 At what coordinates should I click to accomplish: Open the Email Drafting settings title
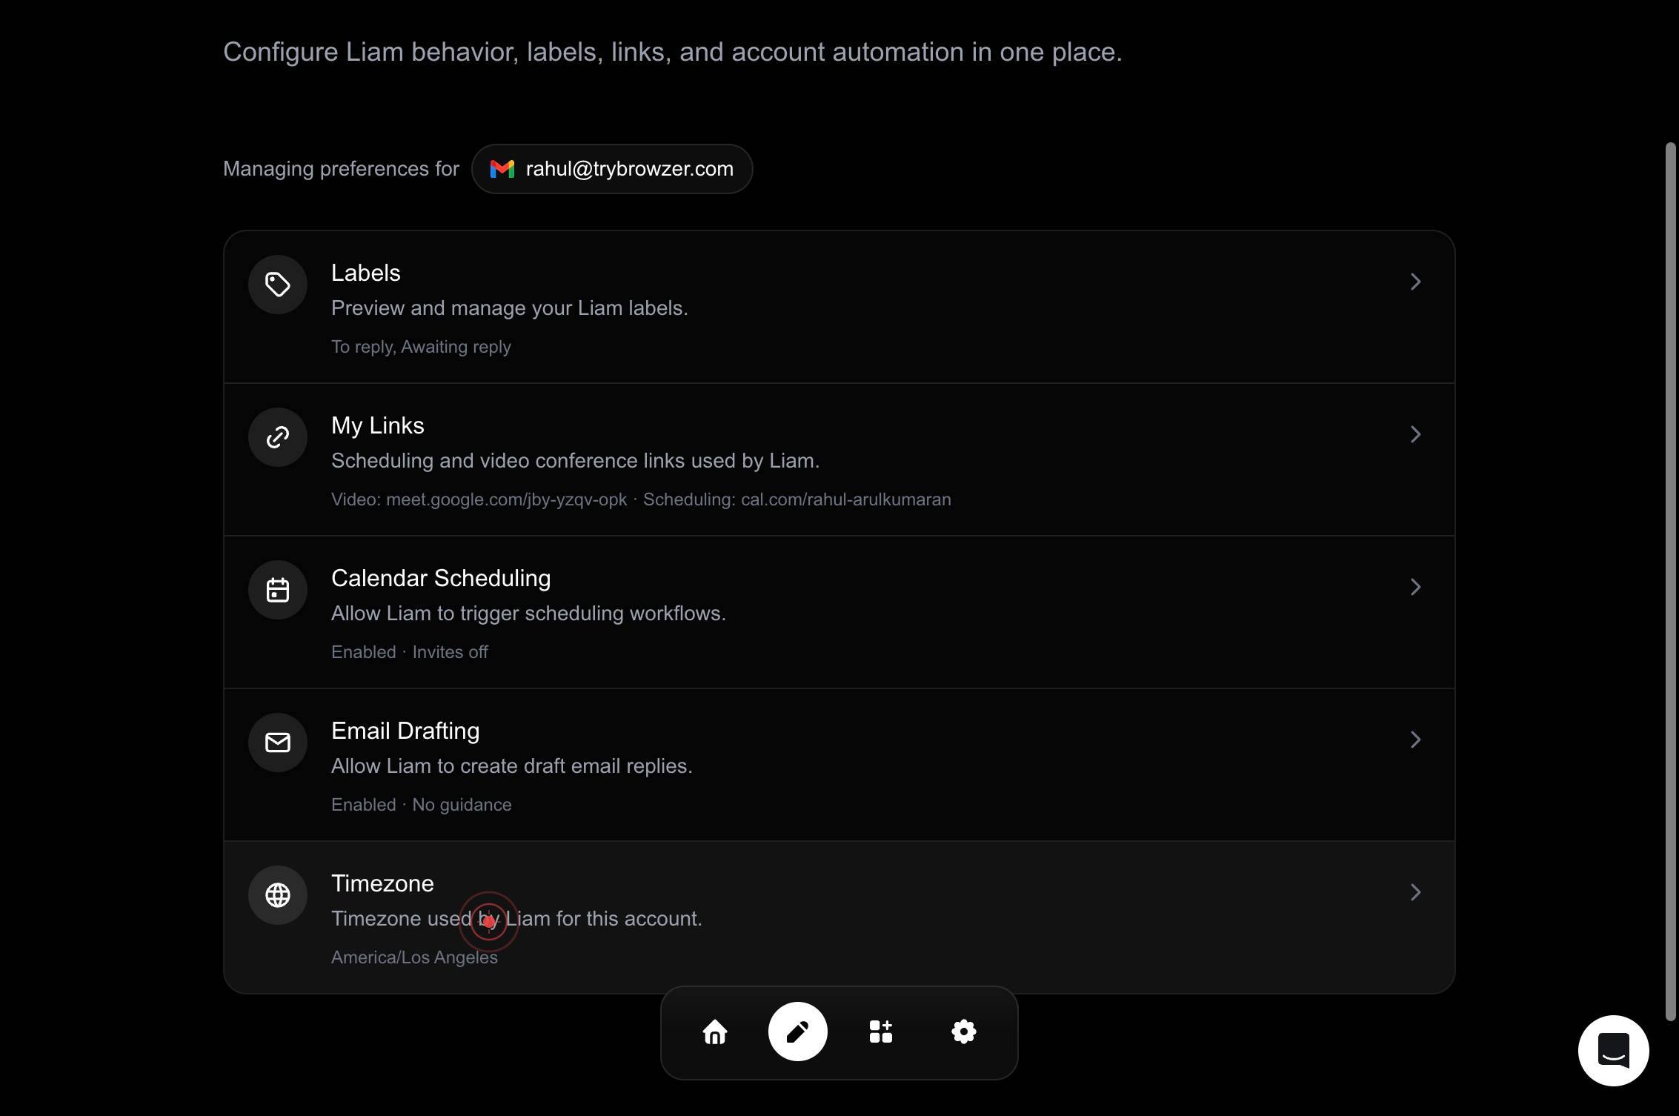coord(405,731)
